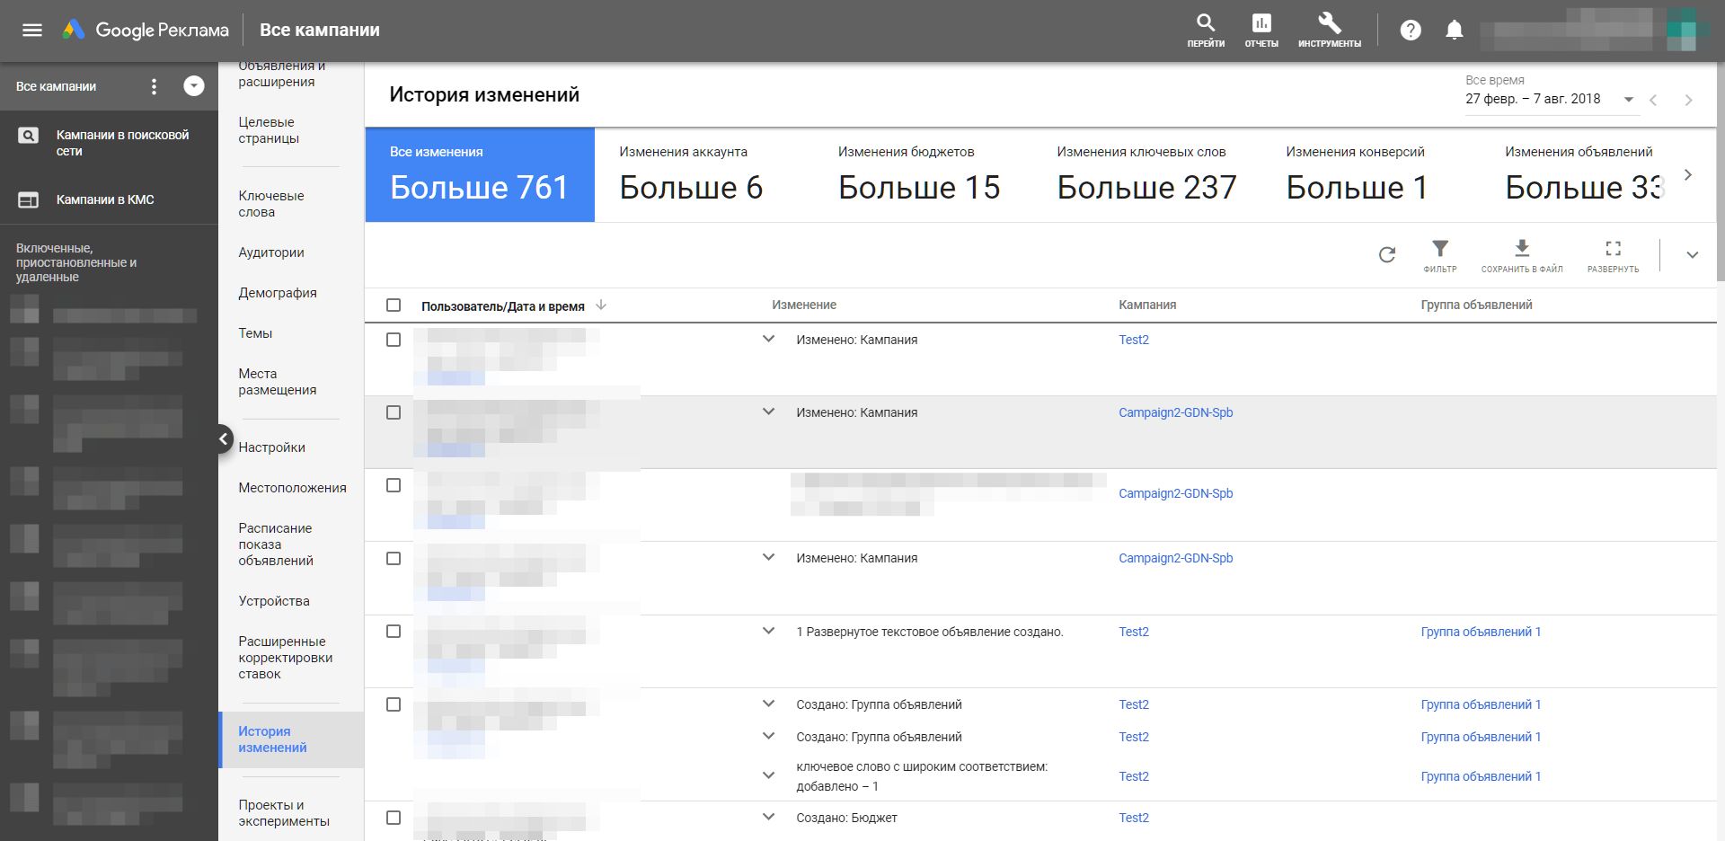Expand the 'Создано: Бюджет' change details
Image resolution: width=1725 pixels, height=841 pixels.
(768, 818)
